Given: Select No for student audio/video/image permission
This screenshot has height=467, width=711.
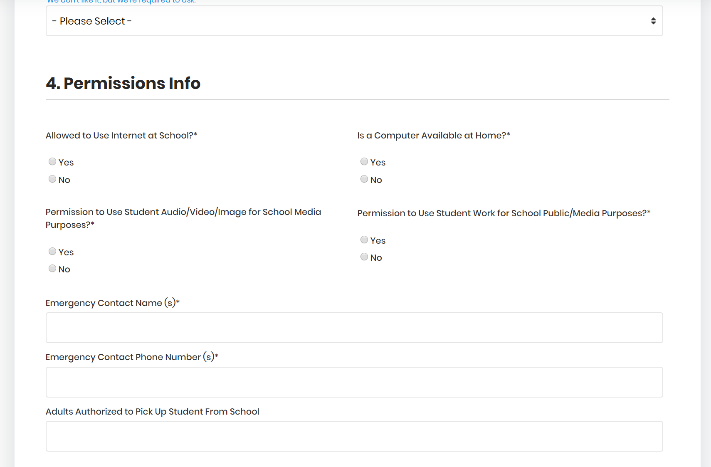Looking at the screenshot, I should tap(52, 268).
